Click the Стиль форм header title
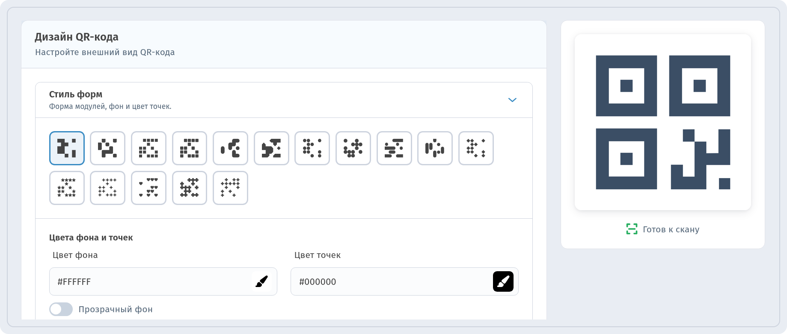787x334 pixels. point(76,94)
